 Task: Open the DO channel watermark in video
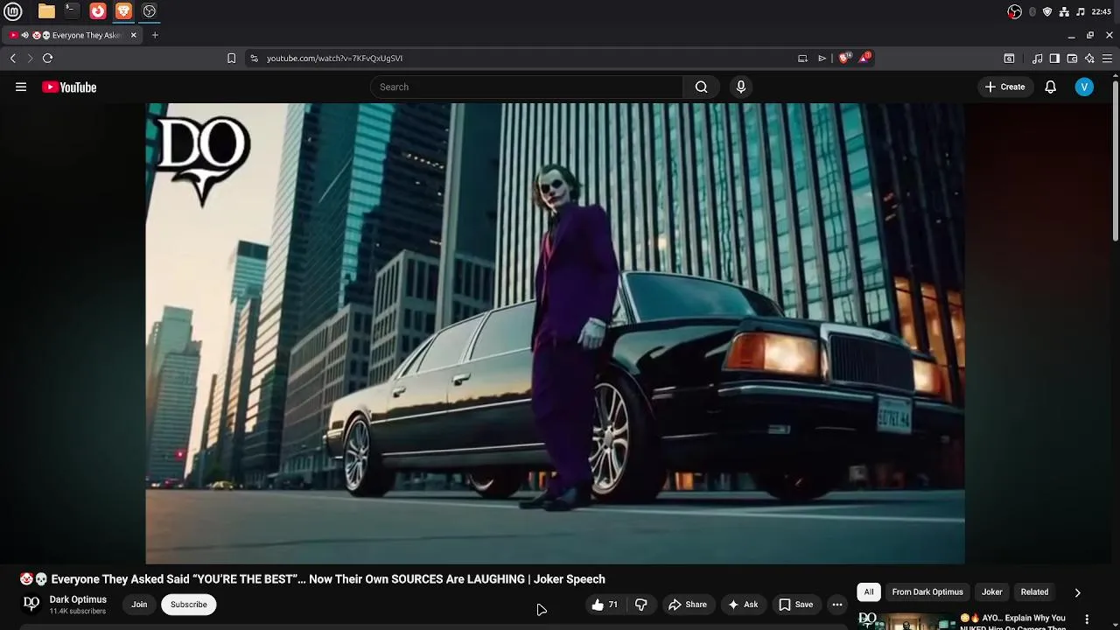coord(203,160)
